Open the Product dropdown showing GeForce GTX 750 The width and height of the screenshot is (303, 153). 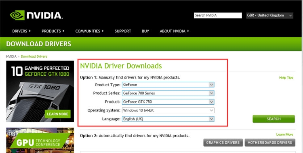[x=168, y=102]
